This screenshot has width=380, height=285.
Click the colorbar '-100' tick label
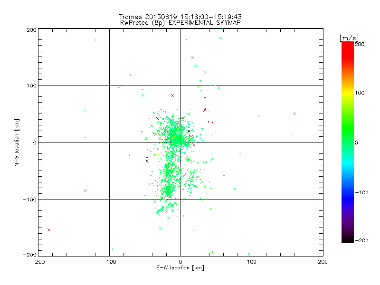361,193
